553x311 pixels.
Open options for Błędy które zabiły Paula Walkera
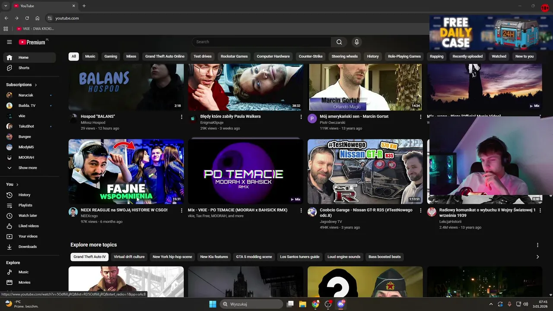tap(301, 117)
